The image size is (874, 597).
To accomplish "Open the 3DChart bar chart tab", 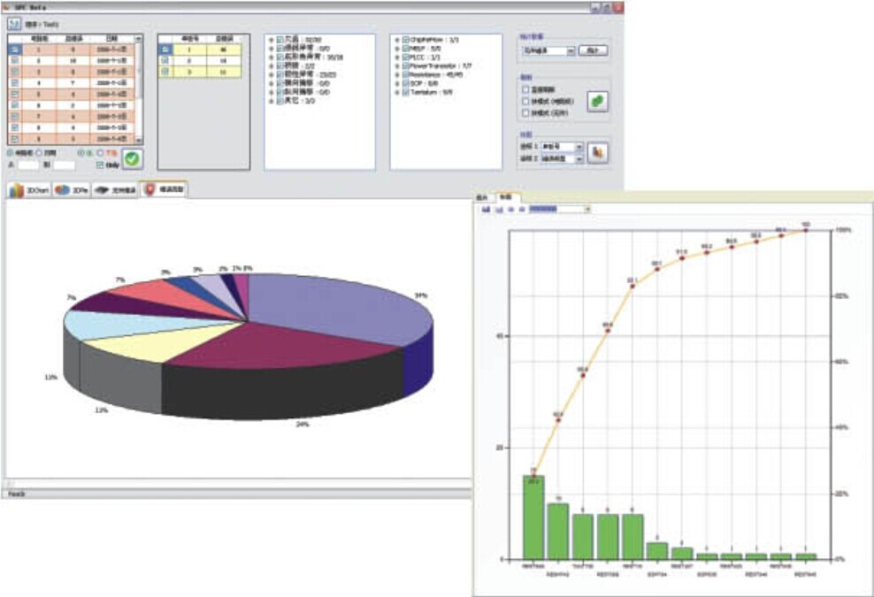I will point(28,190).
